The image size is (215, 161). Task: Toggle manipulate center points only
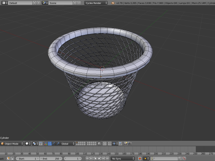41,144
